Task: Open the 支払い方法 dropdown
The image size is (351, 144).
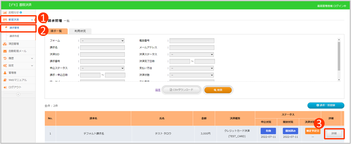Action: tap(192, 68)
